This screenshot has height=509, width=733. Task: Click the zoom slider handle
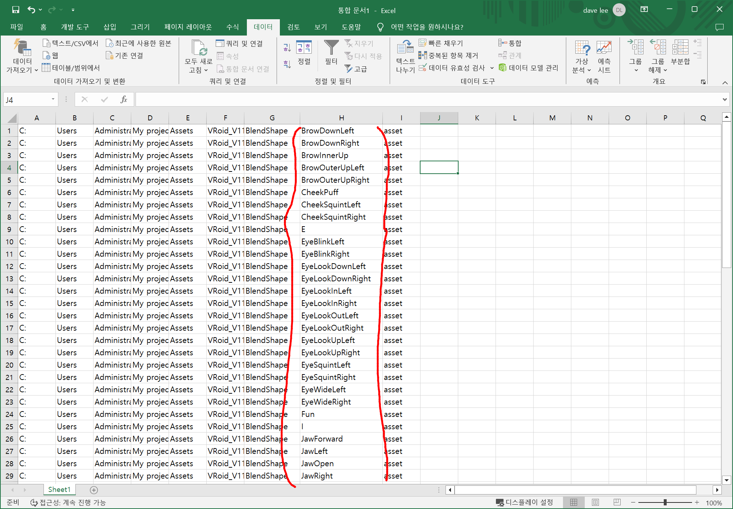pyautogui.click(x=665, y=502)
